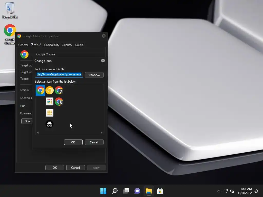Close the Change Icon dialog with X

[103, 61]
